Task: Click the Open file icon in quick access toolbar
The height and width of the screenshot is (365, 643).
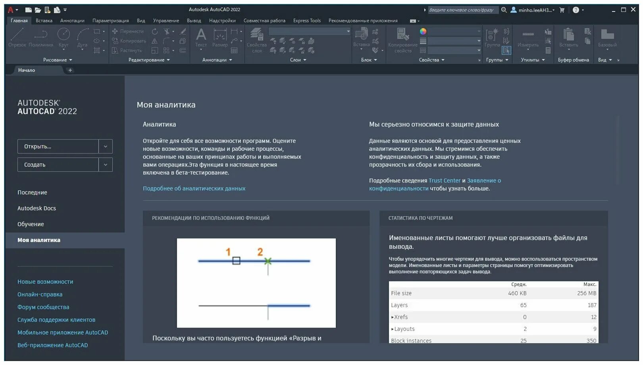Action: (x=38, y=10)
